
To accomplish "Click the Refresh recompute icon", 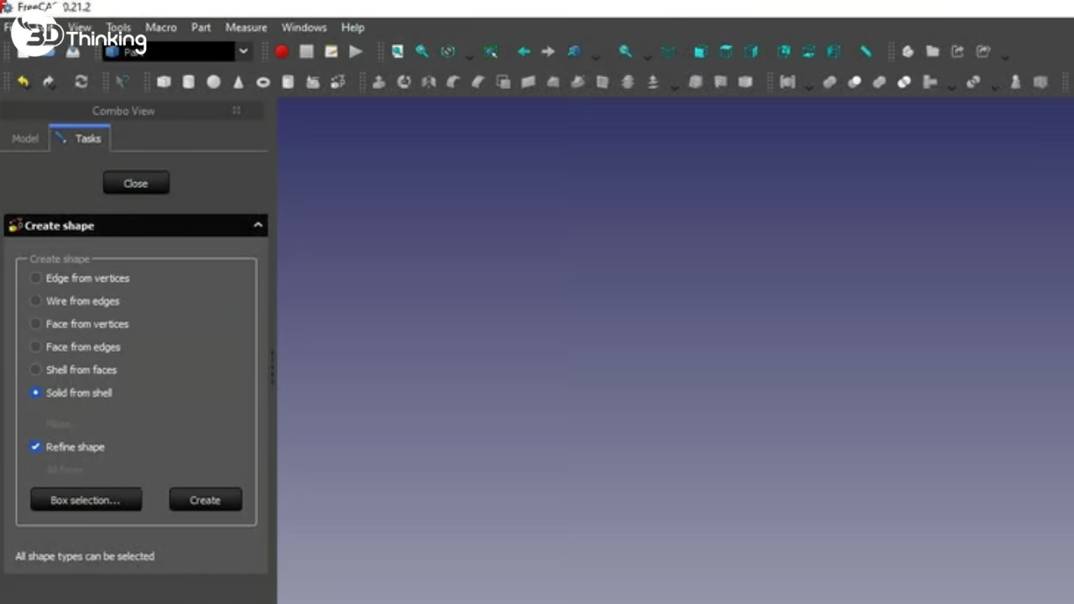I will [81, 82].
